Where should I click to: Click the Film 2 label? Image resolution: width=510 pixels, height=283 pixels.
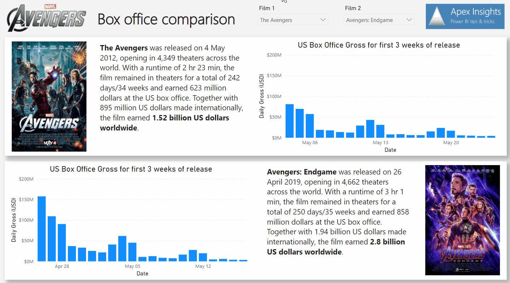pyautogui.click(x=353, y=8)
